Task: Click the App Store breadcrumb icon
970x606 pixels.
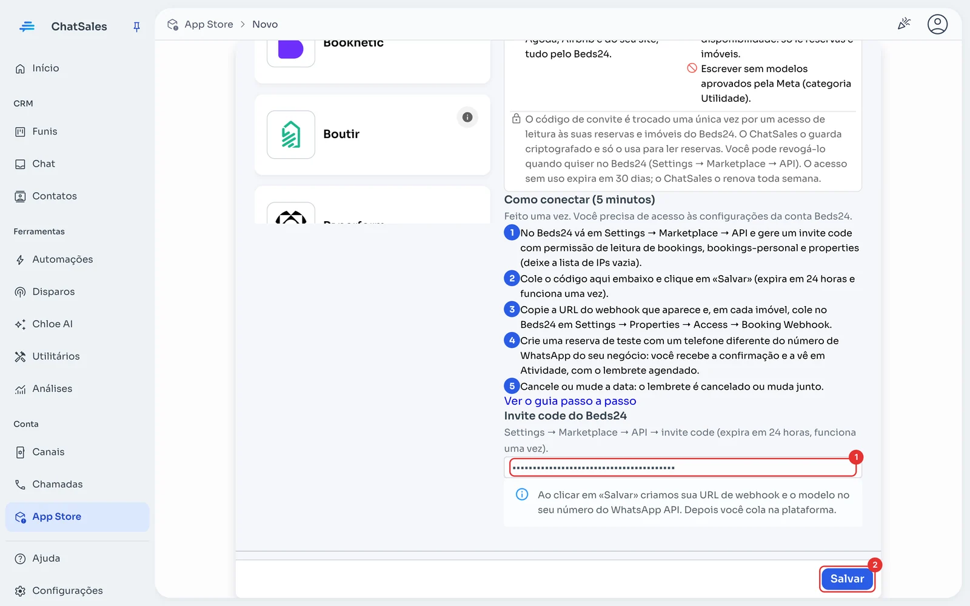Action: 173,24
